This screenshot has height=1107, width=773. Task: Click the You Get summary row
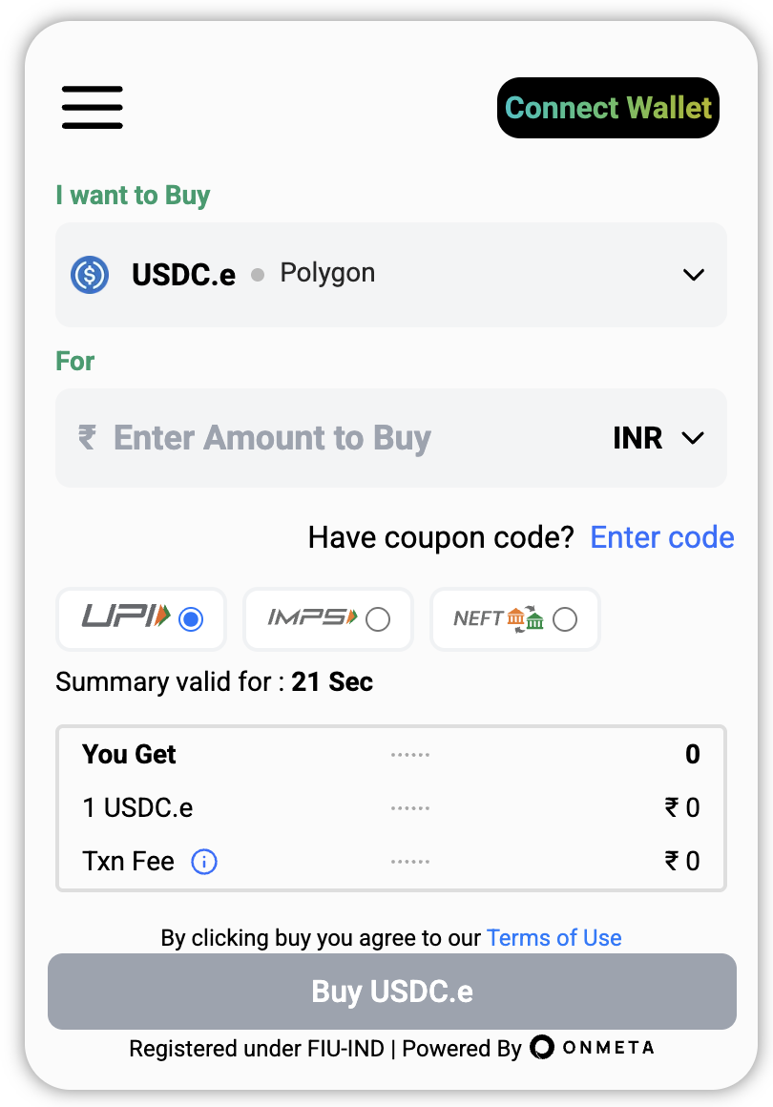391,755
